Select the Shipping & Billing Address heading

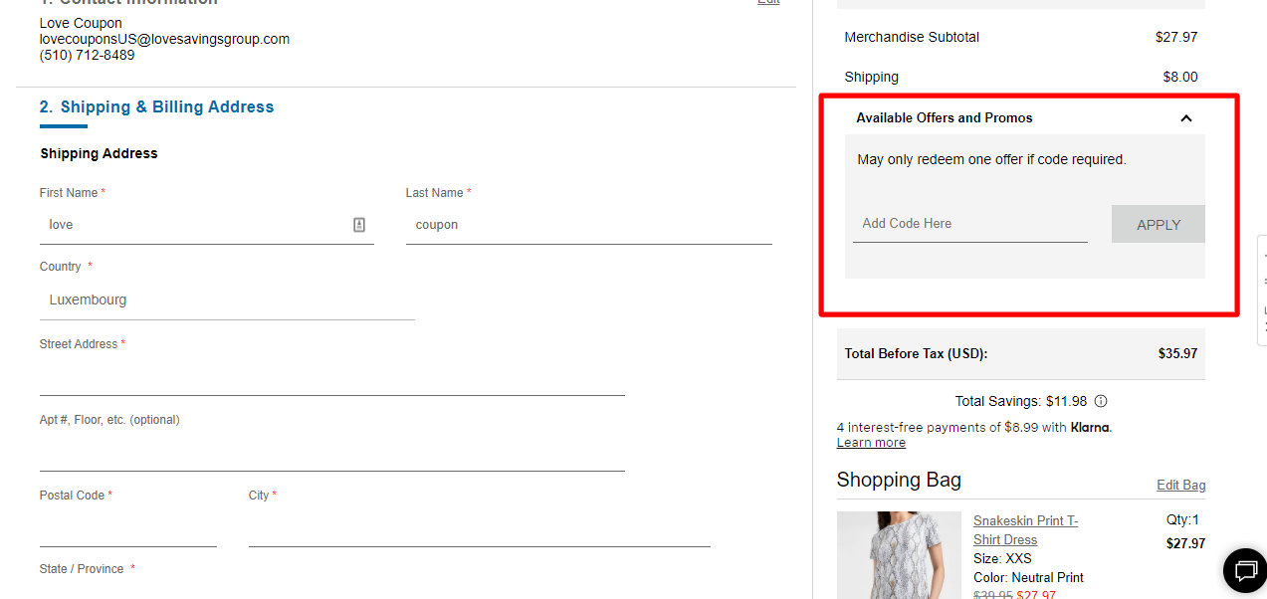(x=156, y=107)
